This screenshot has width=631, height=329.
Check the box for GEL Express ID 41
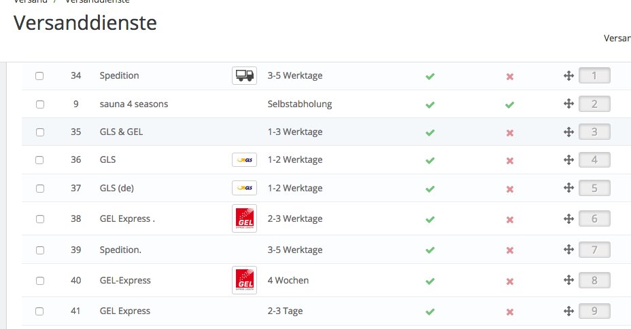click(39, 311)
